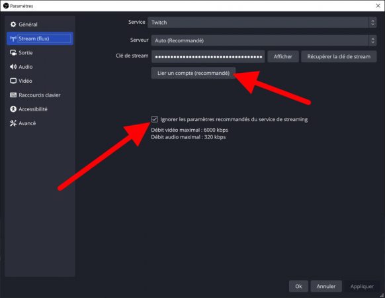Click Lier un compte (recommandé) button
Image resolution: width=385 pixels, height=298 pixels.
[193, 73]
